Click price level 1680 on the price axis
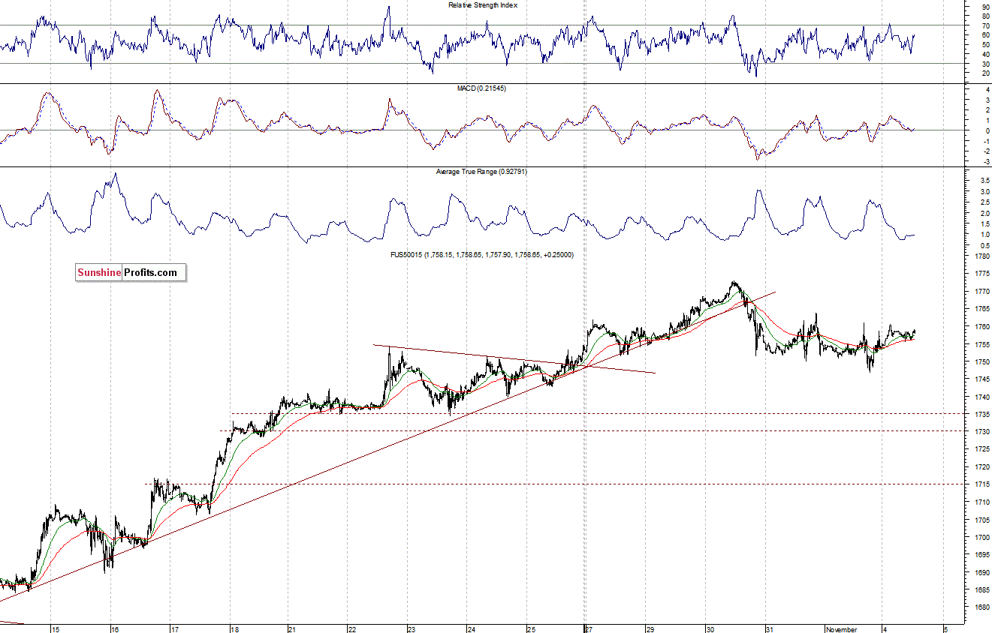Image resolution: width=992 pixels, height=633 pixels. pyautogui.click(x=981, y=608)
